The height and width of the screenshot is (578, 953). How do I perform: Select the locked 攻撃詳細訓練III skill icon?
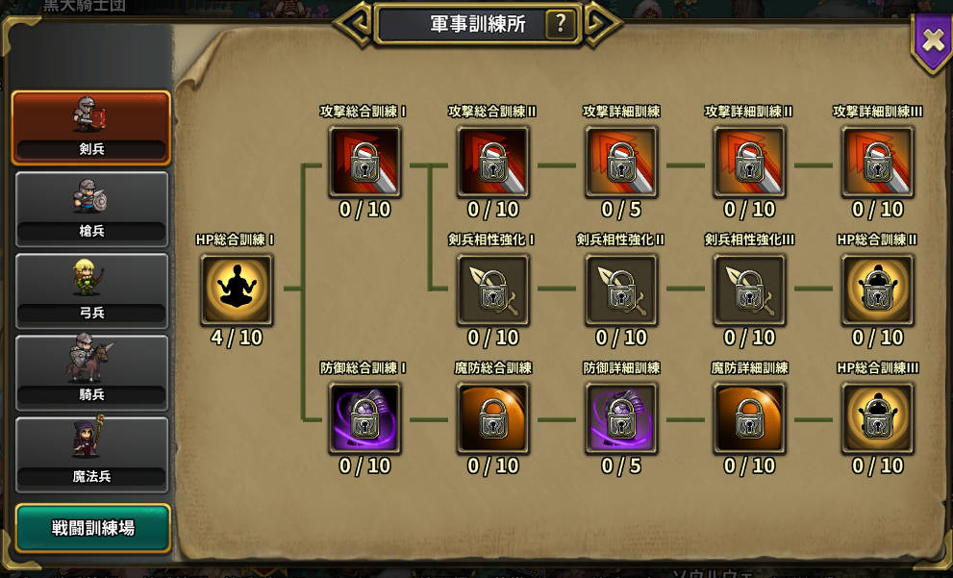878,162
